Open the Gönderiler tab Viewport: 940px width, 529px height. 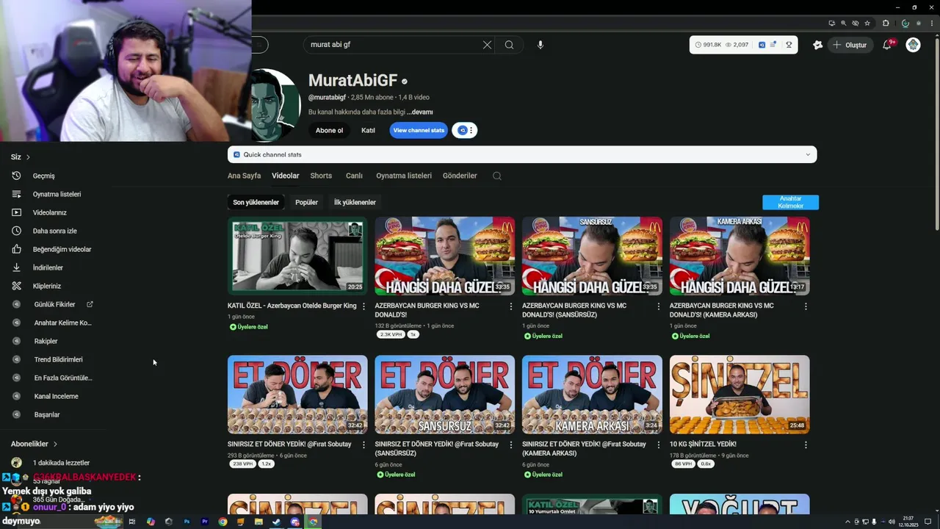(460, 176)
